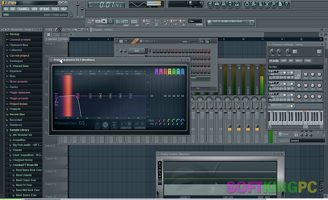Click the playlist view toolbar icon
Screen dimensions: 328x200
coord(210,4)
